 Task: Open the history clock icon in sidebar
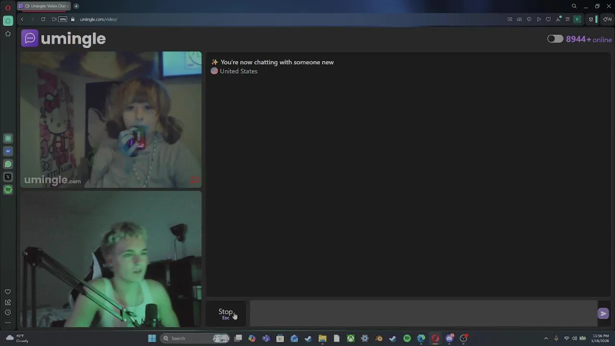tap(8, 312)
